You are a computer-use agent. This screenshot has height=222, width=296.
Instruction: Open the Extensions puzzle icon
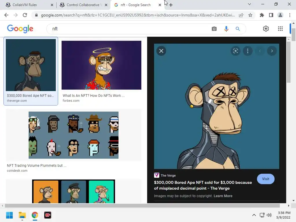click(x=262, y=15)
